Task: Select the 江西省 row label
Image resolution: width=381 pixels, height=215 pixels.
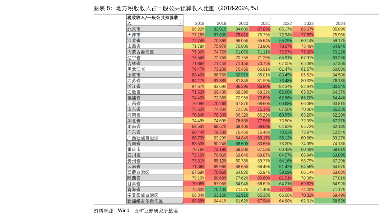Action: click(155, 103)
